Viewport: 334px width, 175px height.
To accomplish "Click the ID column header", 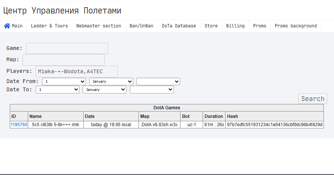I will (19, 116).
